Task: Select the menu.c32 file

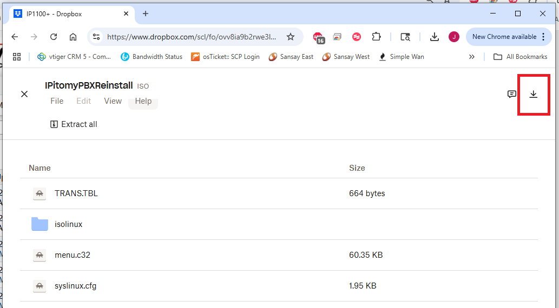Action: 72,255
